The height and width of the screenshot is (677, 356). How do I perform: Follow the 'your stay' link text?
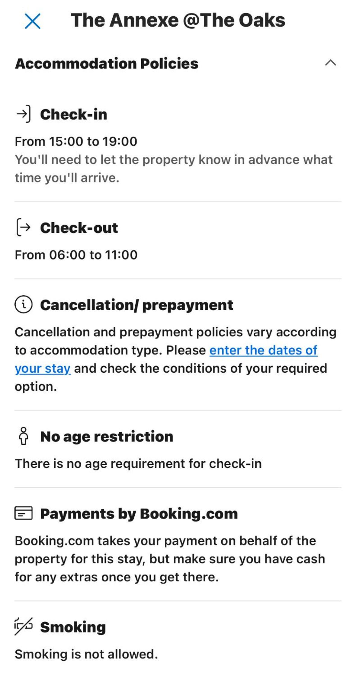point(43,368)
